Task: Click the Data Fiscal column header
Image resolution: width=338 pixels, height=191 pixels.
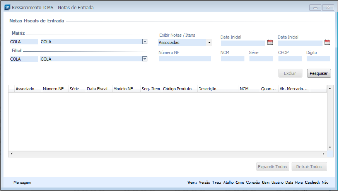Action: pyautogui.click(x=97, y=89)
